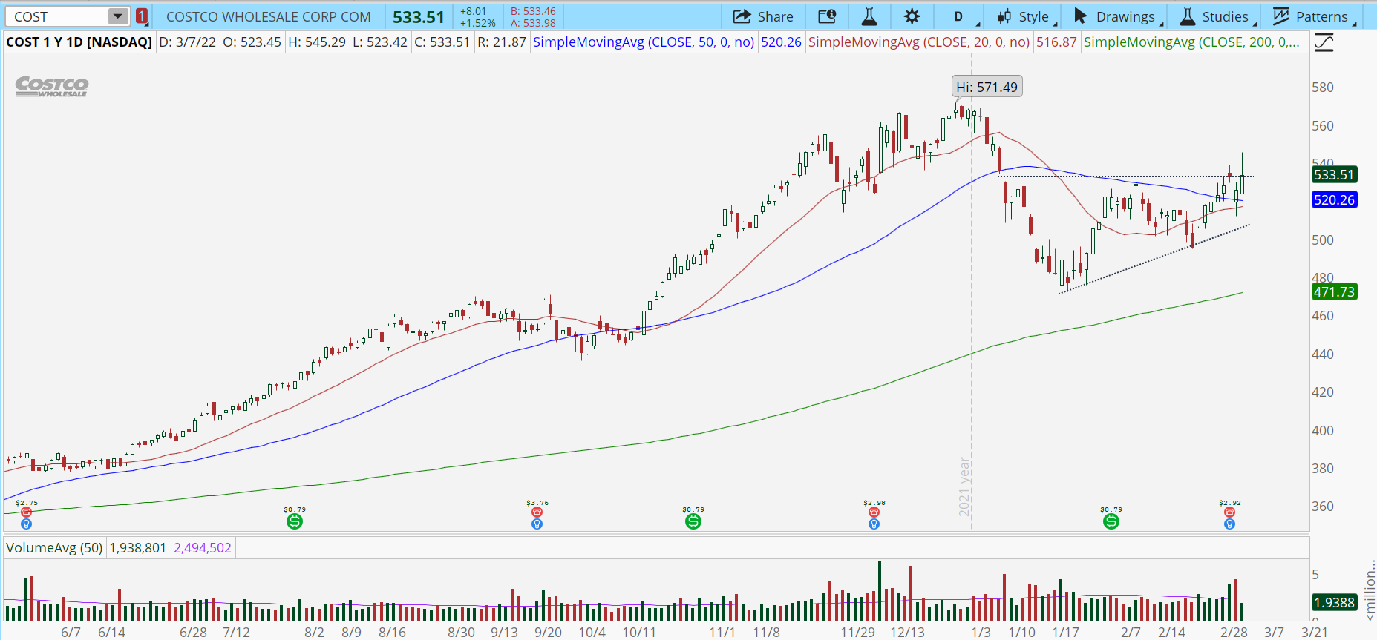Open the Style menu
This screenshot has width=1377, height=640.
[1025, 16]
